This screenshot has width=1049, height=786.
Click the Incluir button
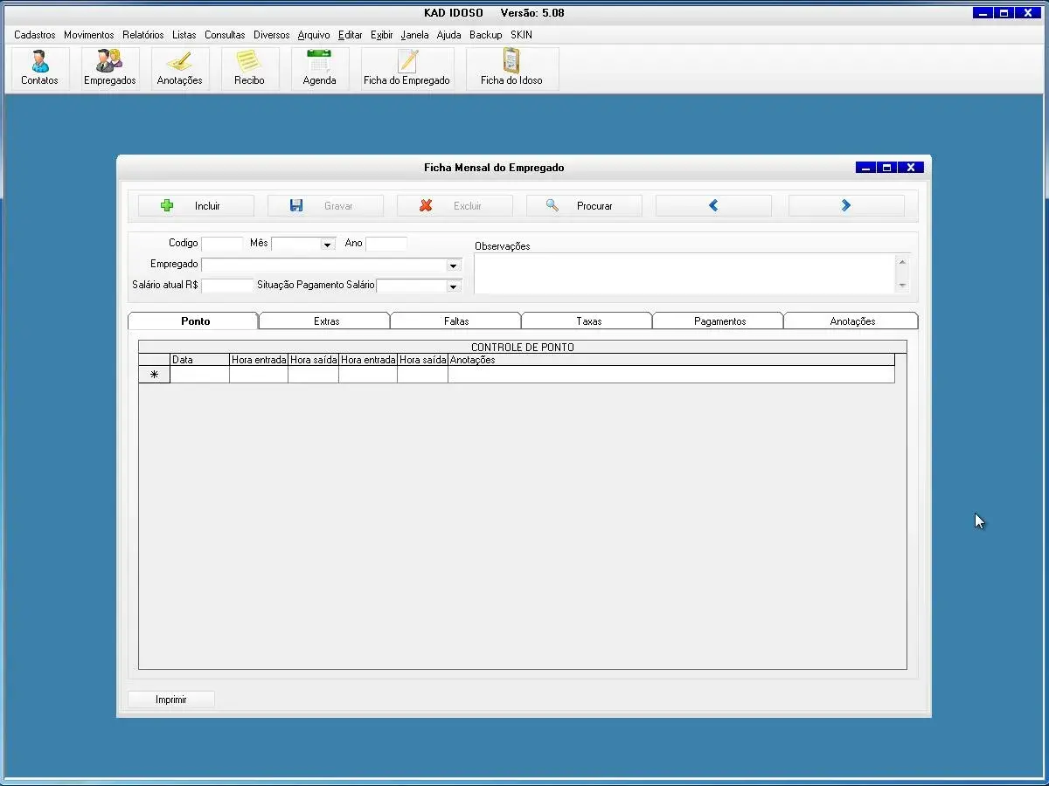click(x=196, y=206)
